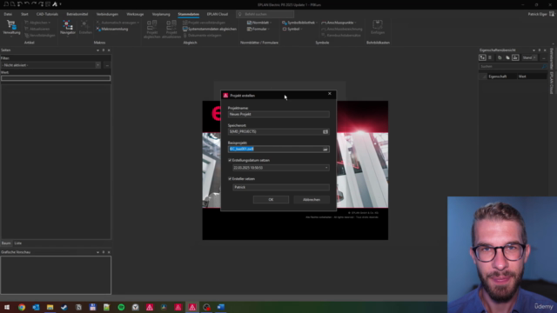Open Spotify from the taskbar

(x=121, y=307)
